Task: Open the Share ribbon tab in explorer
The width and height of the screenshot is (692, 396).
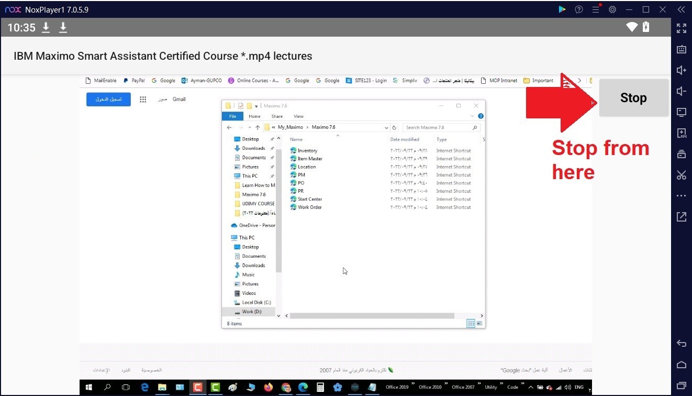Action: (277, 116)
